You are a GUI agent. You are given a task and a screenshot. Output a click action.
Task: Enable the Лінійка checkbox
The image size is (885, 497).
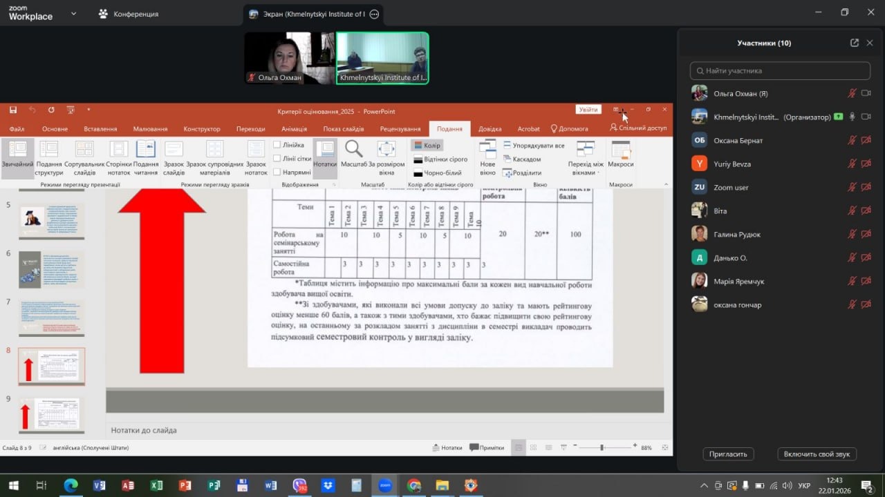pyautogui.click(x=277, y=145)
